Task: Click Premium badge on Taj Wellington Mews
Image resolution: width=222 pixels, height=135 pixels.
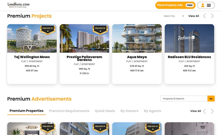Action: 48,30
